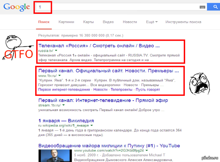Open the Телепроекты sitelink

point(121,90)
